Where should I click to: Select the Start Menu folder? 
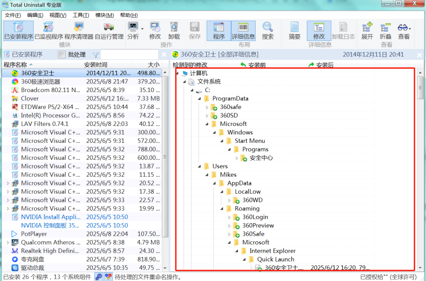pyautogui.click(x=250, y=141)
